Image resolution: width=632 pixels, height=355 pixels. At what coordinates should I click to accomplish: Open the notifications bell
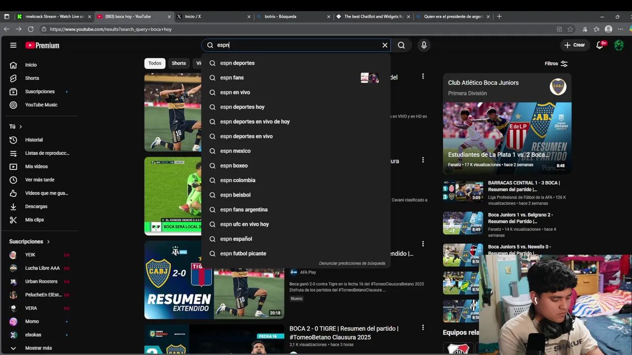(x=600, y=45)
